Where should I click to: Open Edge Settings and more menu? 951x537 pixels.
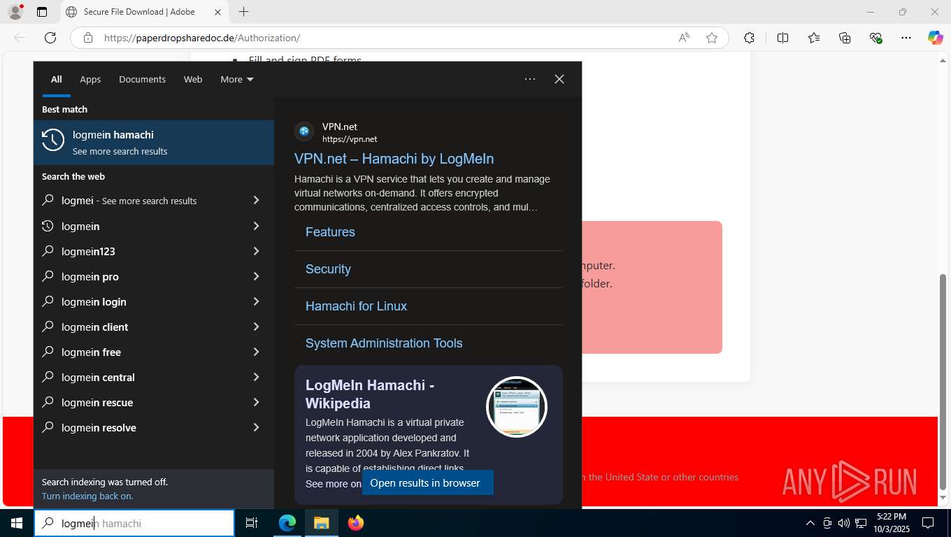click(x=906, y=38)
